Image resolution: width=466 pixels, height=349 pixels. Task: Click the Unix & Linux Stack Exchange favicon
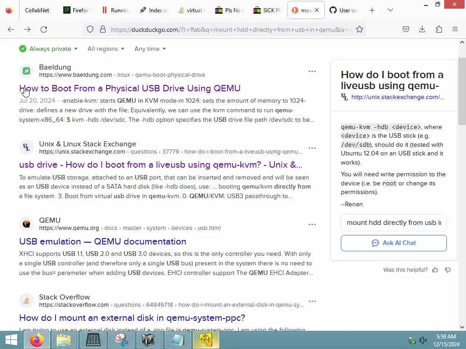pos(26,147)
